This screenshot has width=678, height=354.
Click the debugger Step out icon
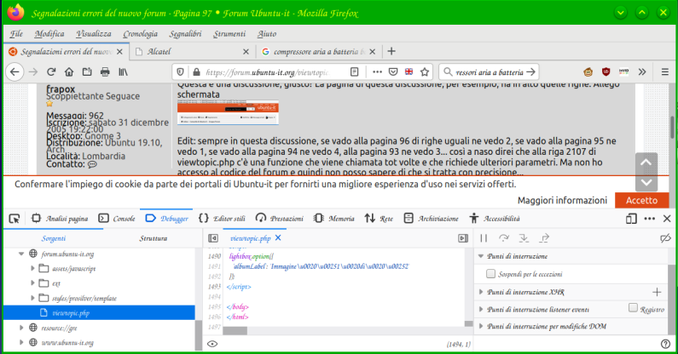point(544,238)
